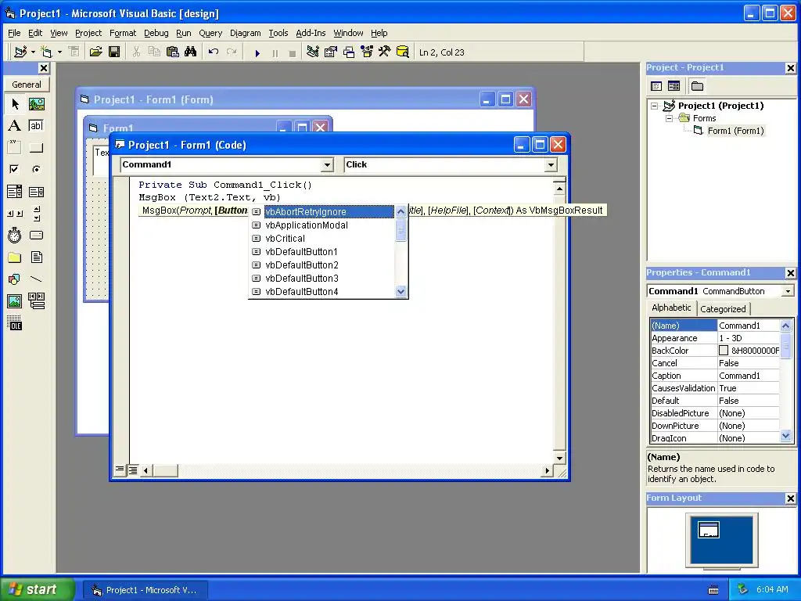Click the Paste clipboard icon in toolbar

(173, 52)
